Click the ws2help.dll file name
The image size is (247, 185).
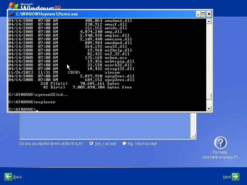coord(118,50)
